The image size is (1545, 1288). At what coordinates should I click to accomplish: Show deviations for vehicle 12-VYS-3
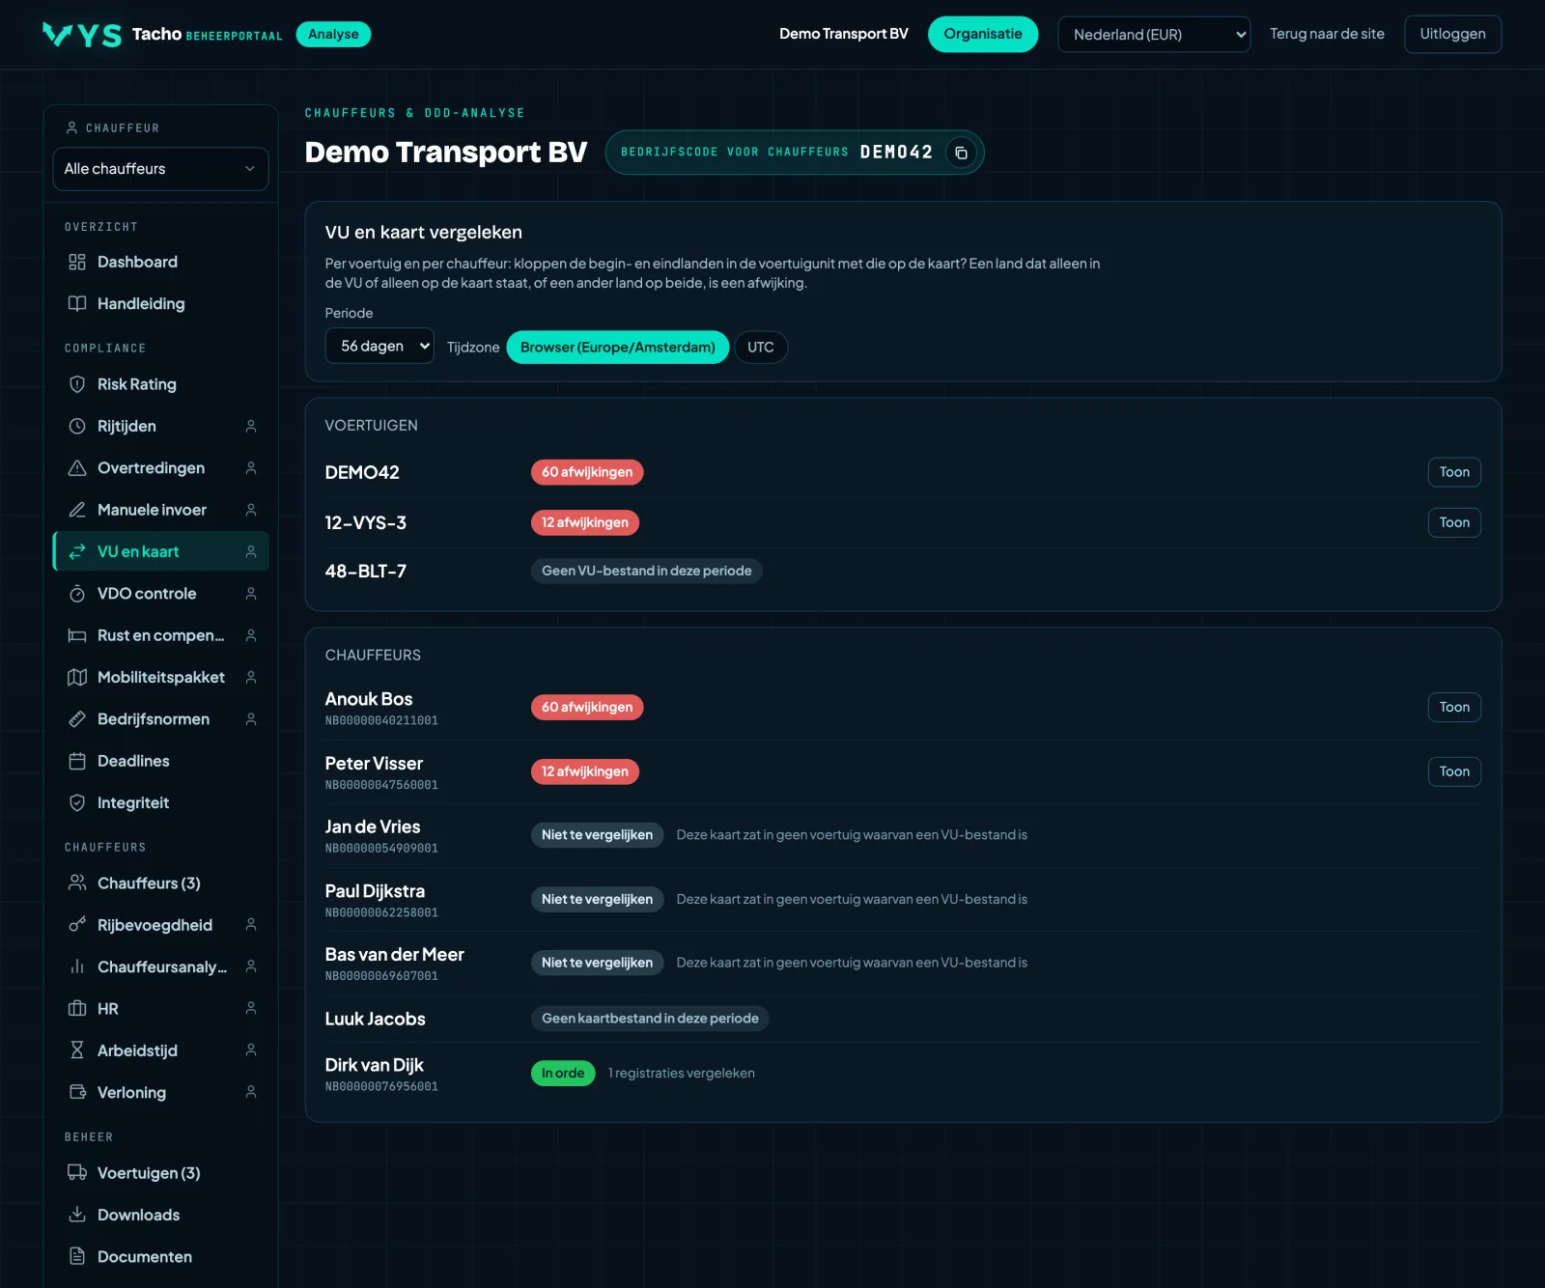pyautogui.click(x=1454, y=522)
